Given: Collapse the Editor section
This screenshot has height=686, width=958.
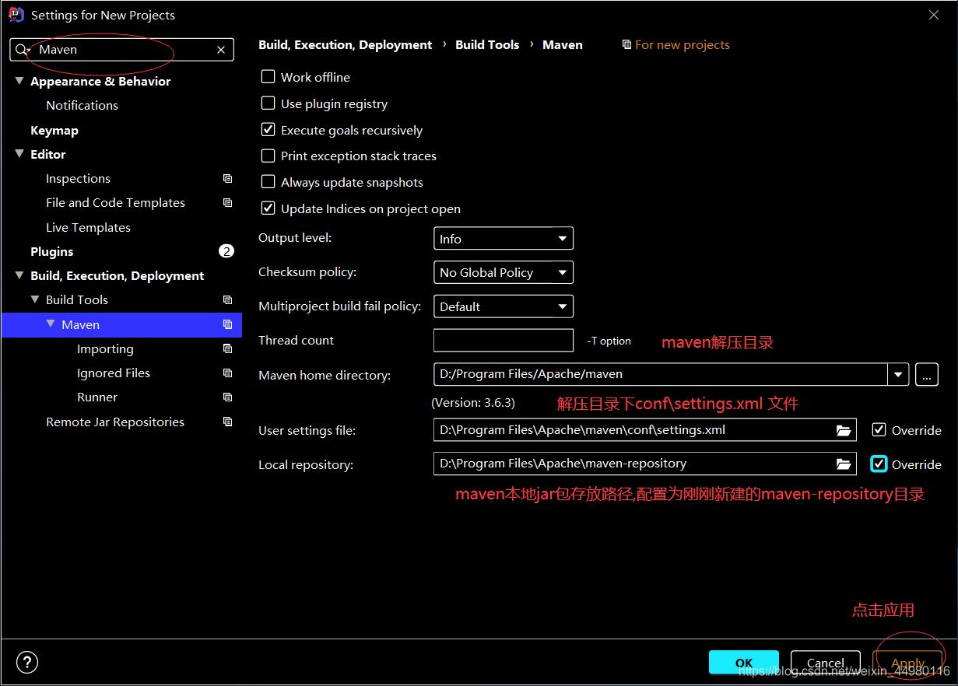Looking at the screenshot, I should (x=19, y=154).
